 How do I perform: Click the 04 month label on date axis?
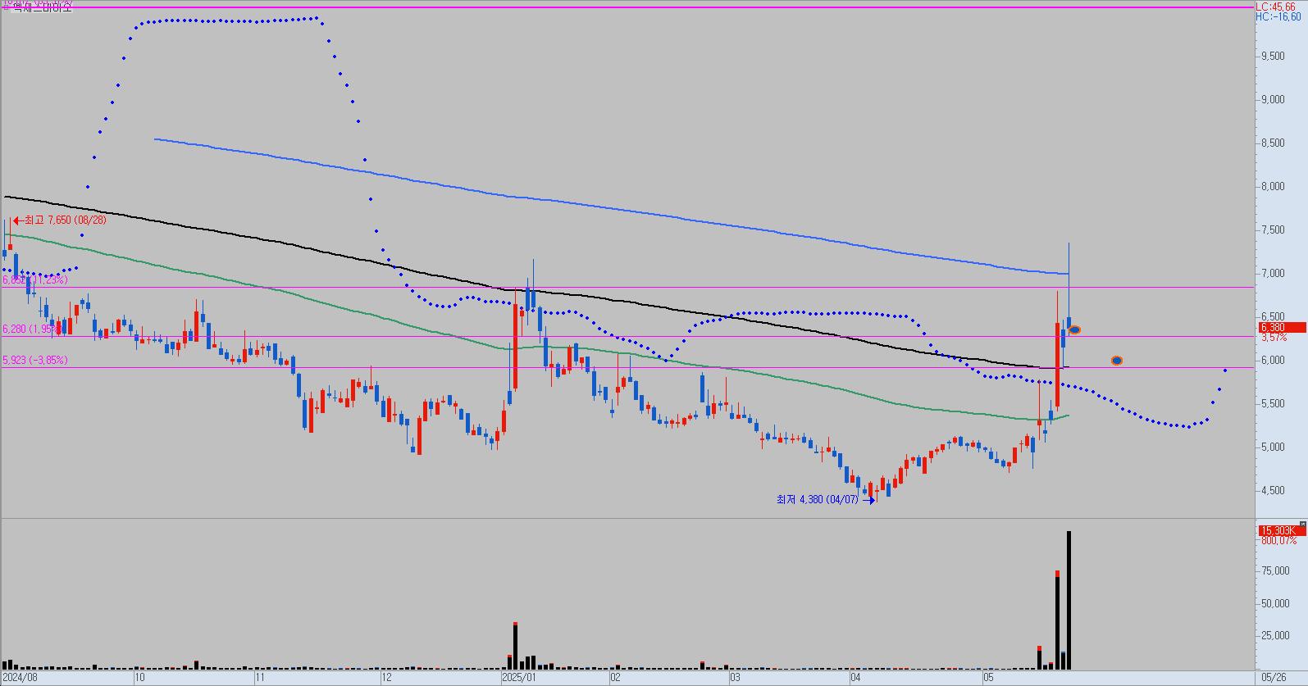[856, 678]
